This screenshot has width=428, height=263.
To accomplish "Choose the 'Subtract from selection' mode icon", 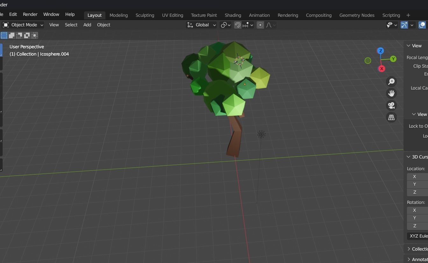I will click(x=19, y=35).
